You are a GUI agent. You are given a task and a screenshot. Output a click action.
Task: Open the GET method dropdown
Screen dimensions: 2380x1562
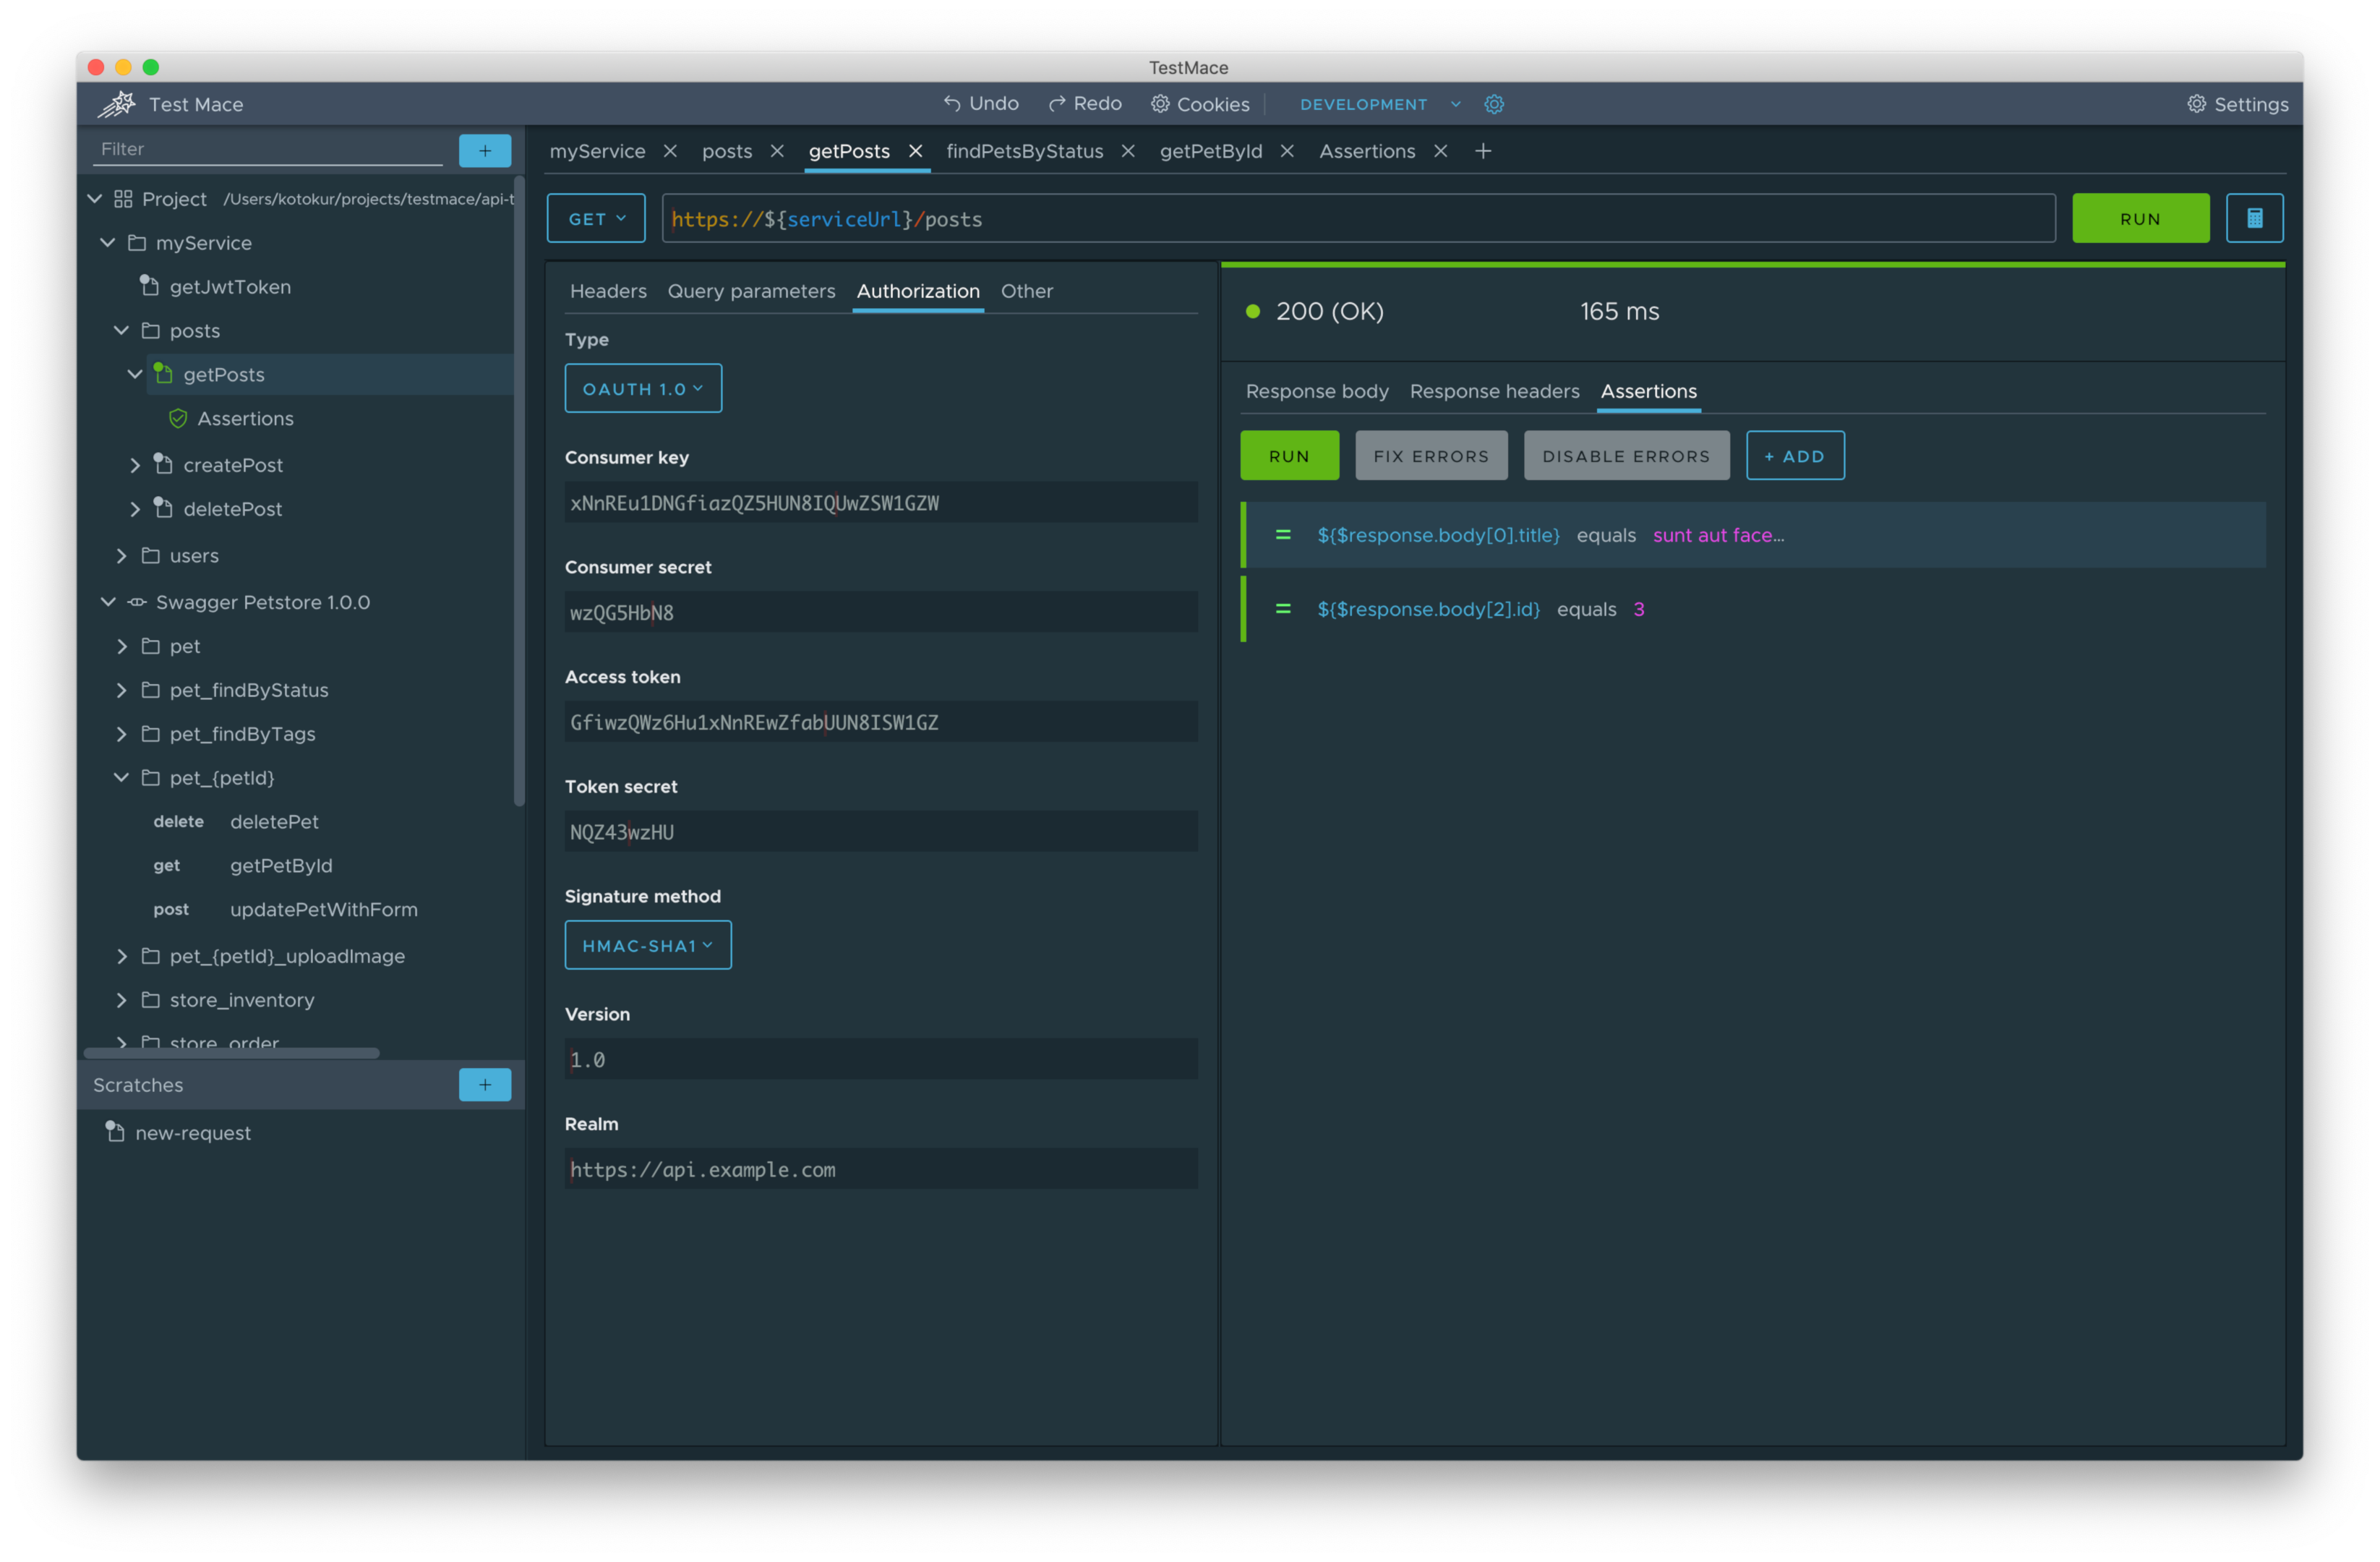point(595,218)
